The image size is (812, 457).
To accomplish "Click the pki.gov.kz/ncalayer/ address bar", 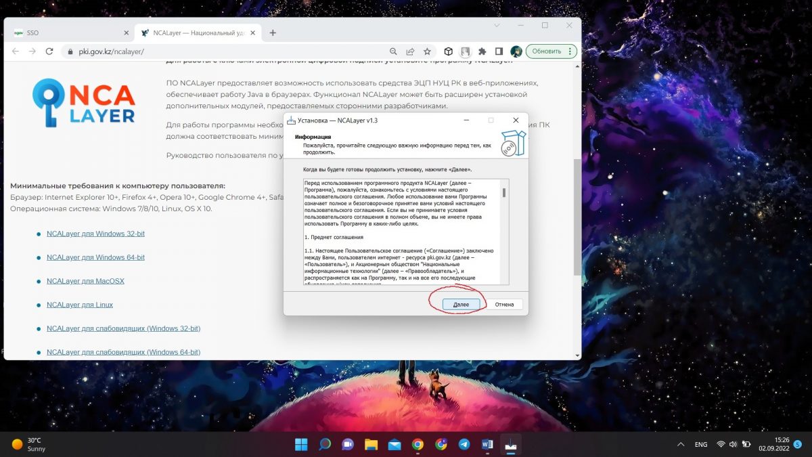I will (230, 51).
